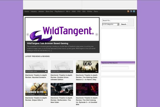Open WildTangent Talk Browser Based Gaming headline
Screen dimensions: 160x107
click(47, 43)
